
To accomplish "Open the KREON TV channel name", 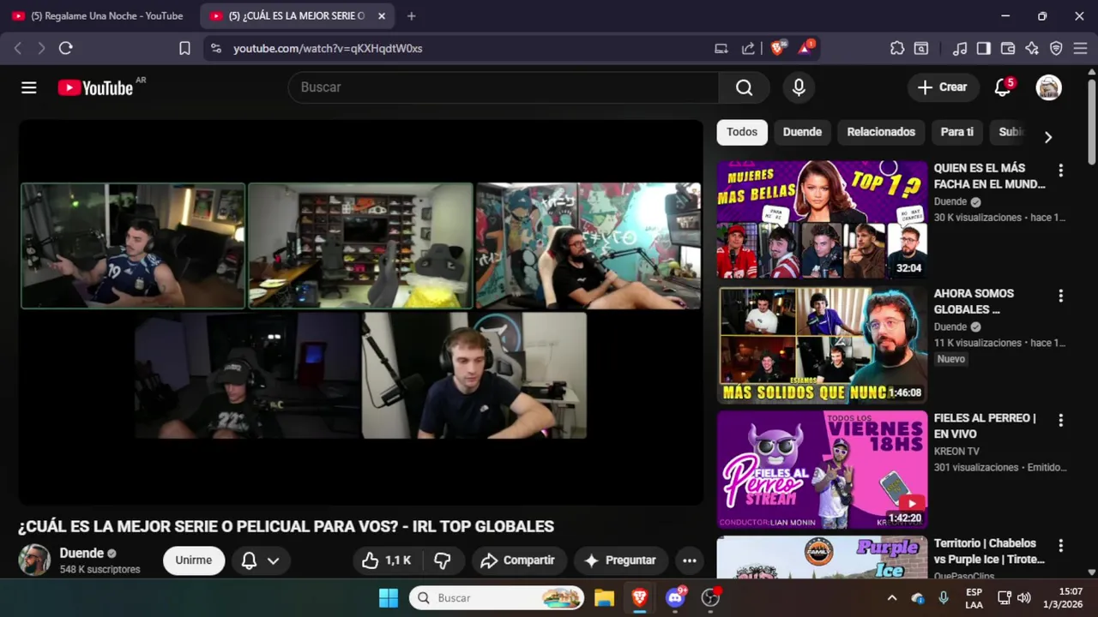I will coord(956,452).
